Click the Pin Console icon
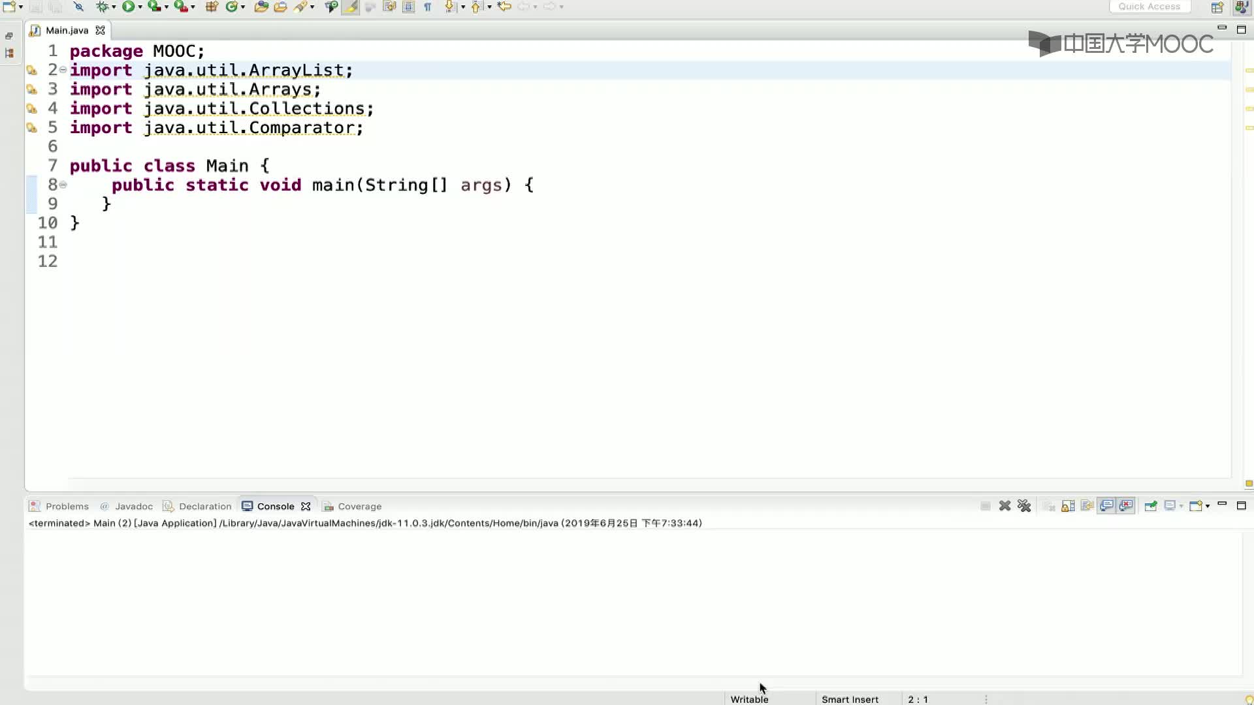1254x705 pixels. [1151, 506]
